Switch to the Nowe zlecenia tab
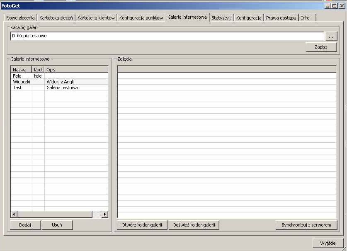The height and width of the screenshot is (251, 347). pos(20,18)
